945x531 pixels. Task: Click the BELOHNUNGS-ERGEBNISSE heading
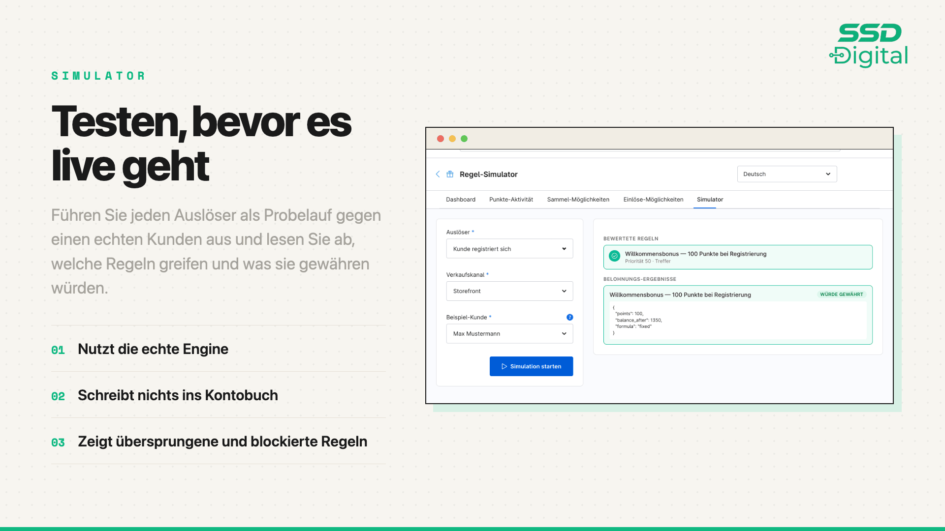click(639, 279)
